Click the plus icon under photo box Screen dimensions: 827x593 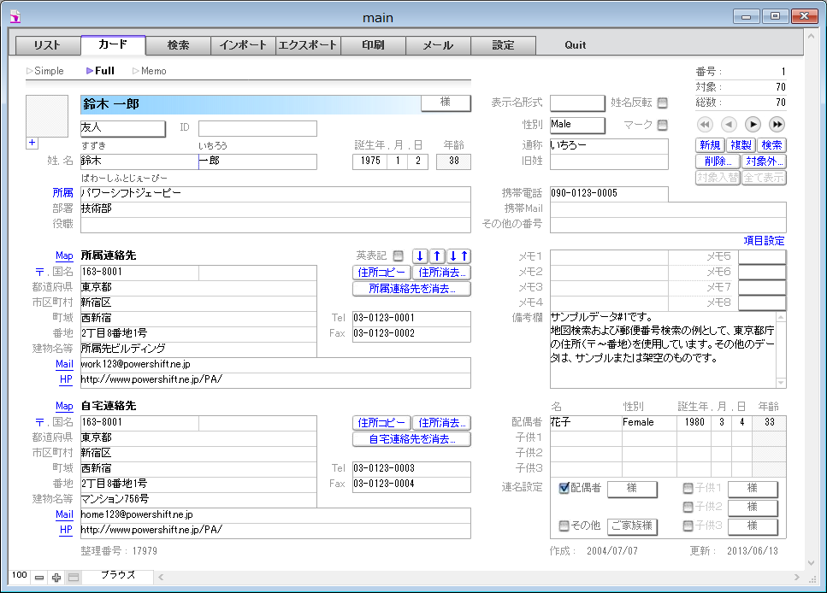(x=32, y=143)
